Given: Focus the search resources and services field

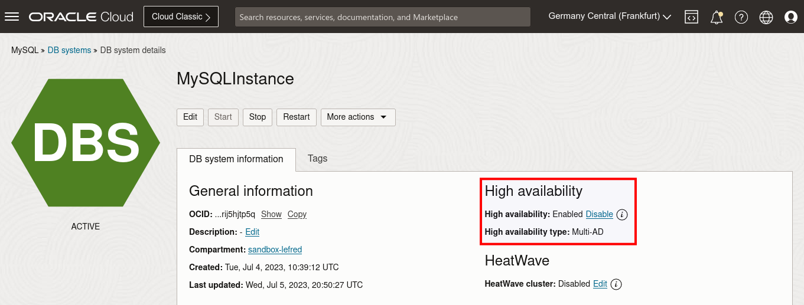Looking at the screenshot, I should (x=383, y=17).
